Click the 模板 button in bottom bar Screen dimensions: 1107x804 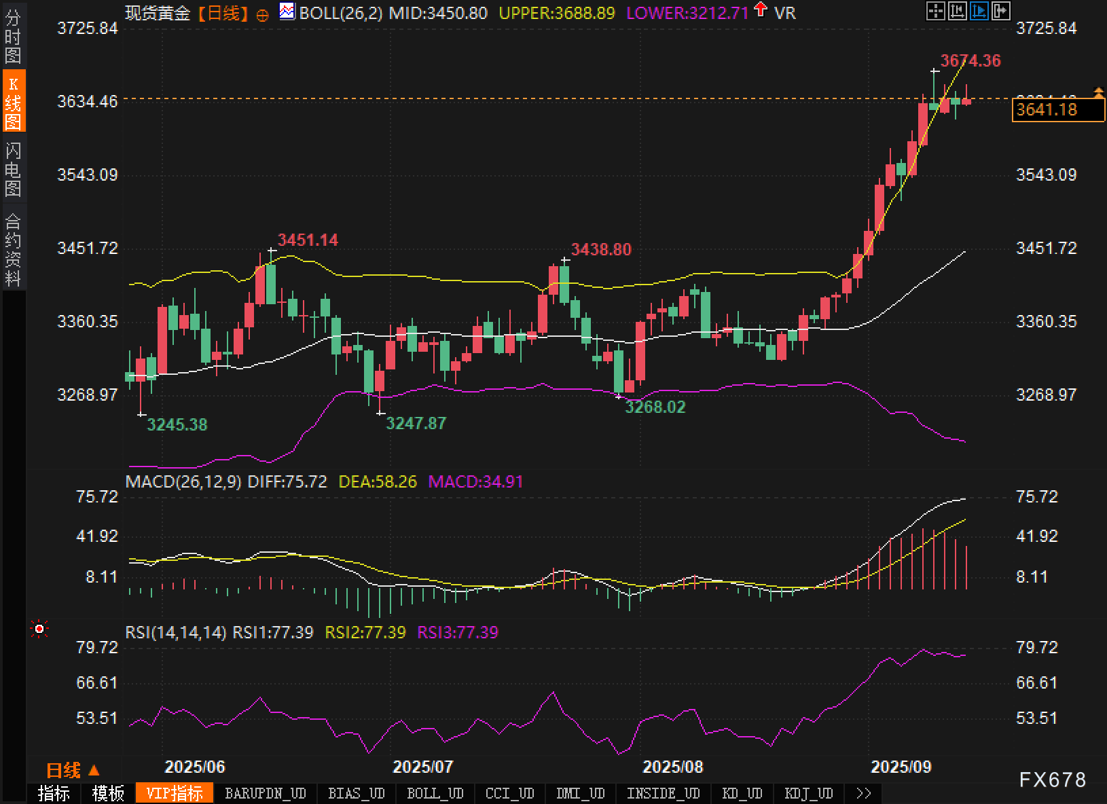coord(108,793)
